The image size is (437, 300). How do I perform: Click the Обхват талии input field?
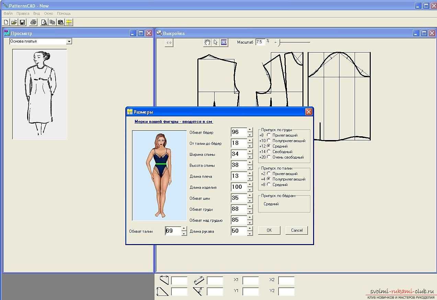(173, 231)
